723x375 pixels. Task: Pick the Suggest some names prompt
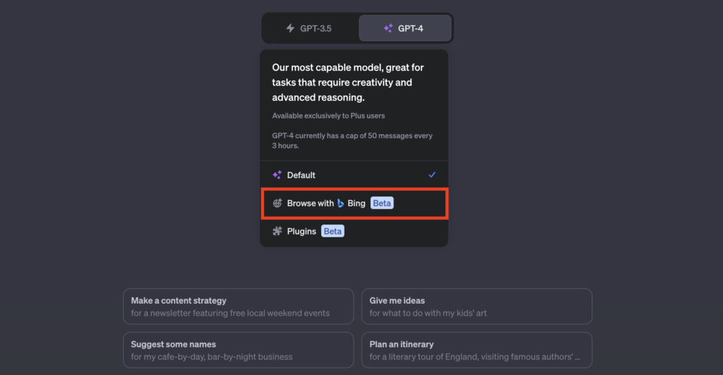(239, 350)
